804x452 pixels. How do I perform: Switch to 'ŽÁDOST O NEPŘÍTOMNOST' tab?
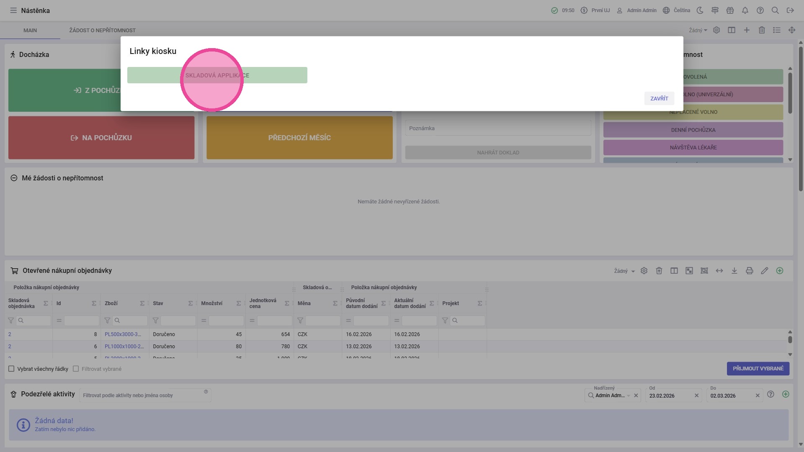tap(102, 30)
